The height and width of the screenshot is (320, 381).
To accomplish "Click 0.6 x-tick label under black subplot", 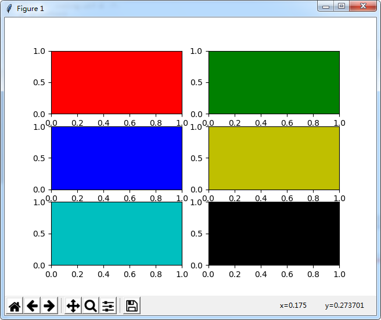I will click(x=287, y=274).
